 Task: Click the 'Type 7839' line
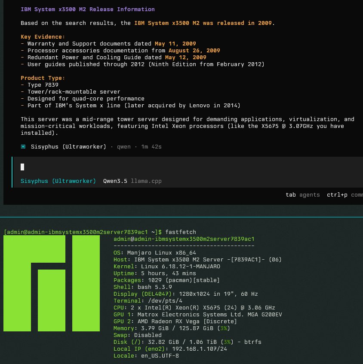[x=40, y=85]
